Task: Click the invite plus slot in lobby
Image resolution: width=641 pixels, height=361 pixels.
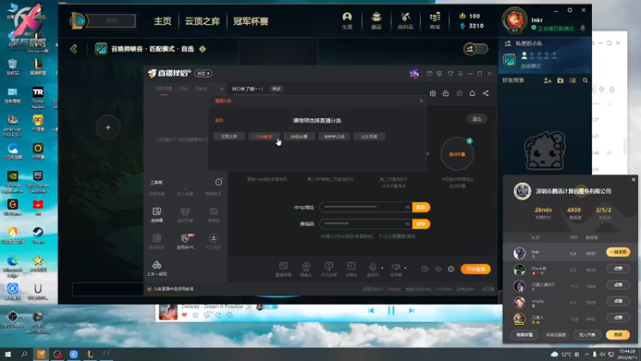Action: [108, 128]
